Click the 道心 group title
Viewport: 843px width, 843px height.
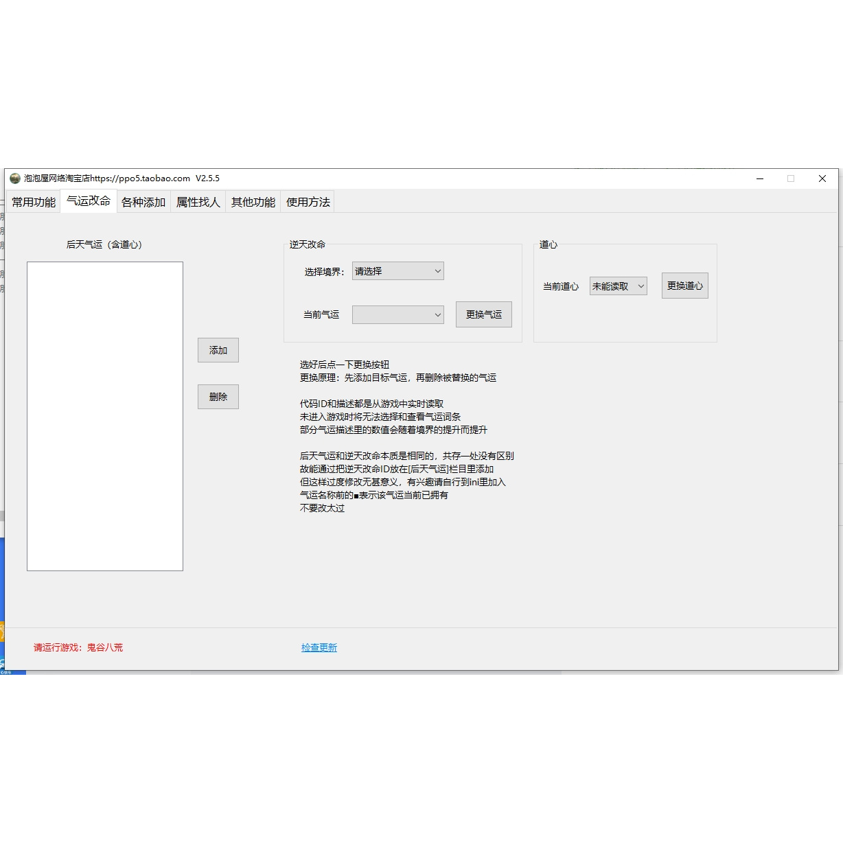pos(548,244)
